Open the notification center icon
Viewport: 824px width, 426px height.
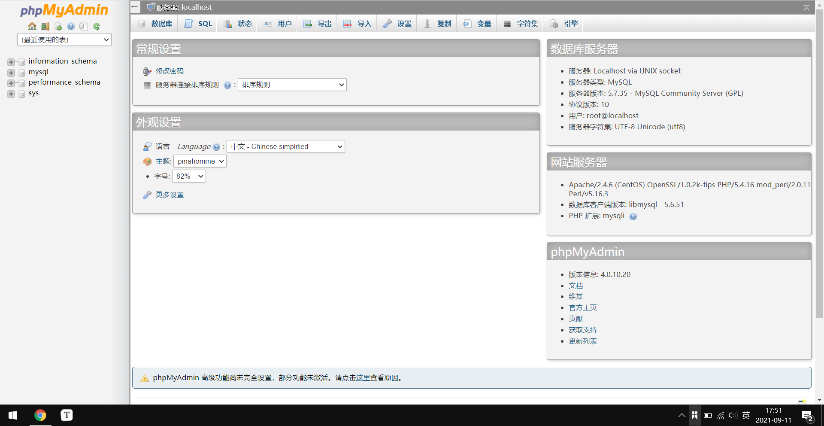pos(807,416)
